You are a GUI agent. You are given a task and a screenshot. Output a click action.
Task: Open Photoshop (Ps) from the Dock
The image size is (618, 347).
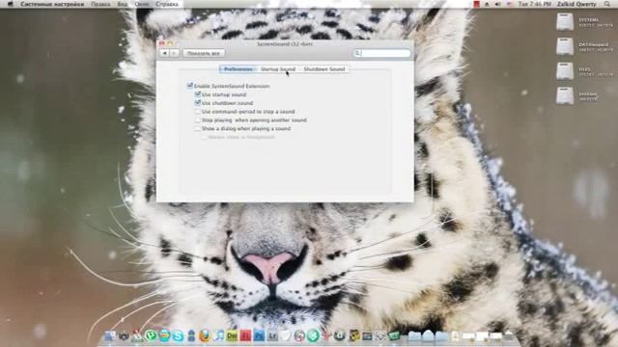259,335
